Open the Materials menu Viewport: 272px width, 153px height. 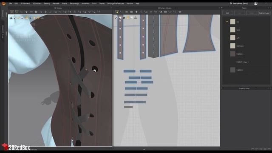coord(56,3)
